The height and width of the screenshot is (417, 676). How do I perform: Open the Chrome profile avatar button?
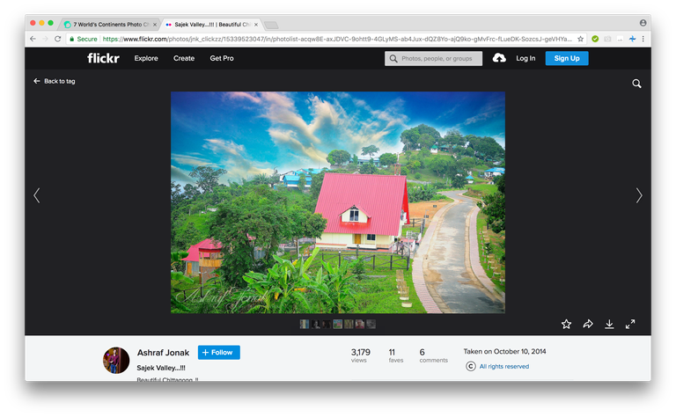pos(643,22)
